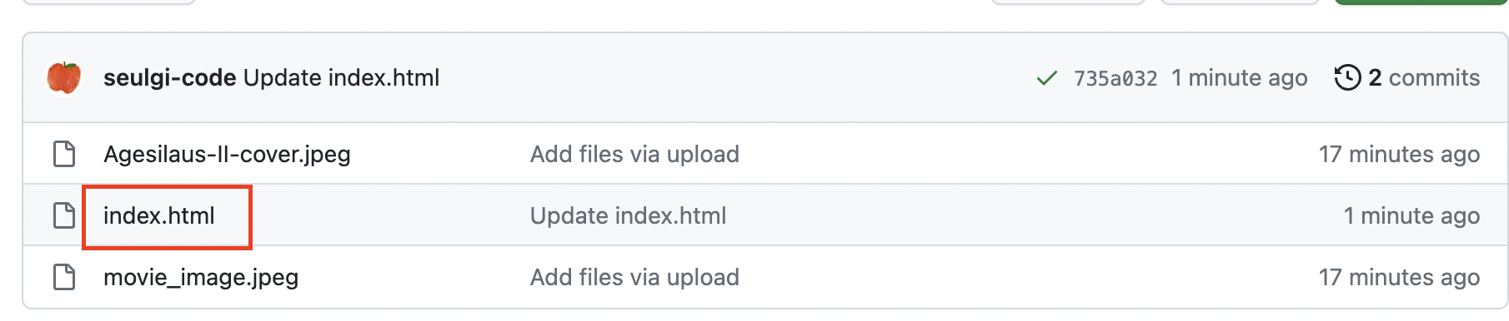1509x321 pixels.
Task: Click 1 minute ago in index.html row
Action: (x=1411, y=215)
